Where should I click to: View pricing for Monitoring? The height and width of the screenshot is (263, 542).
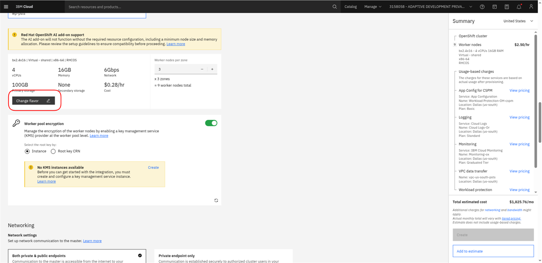pyautogui.click(x=519, y=144)
